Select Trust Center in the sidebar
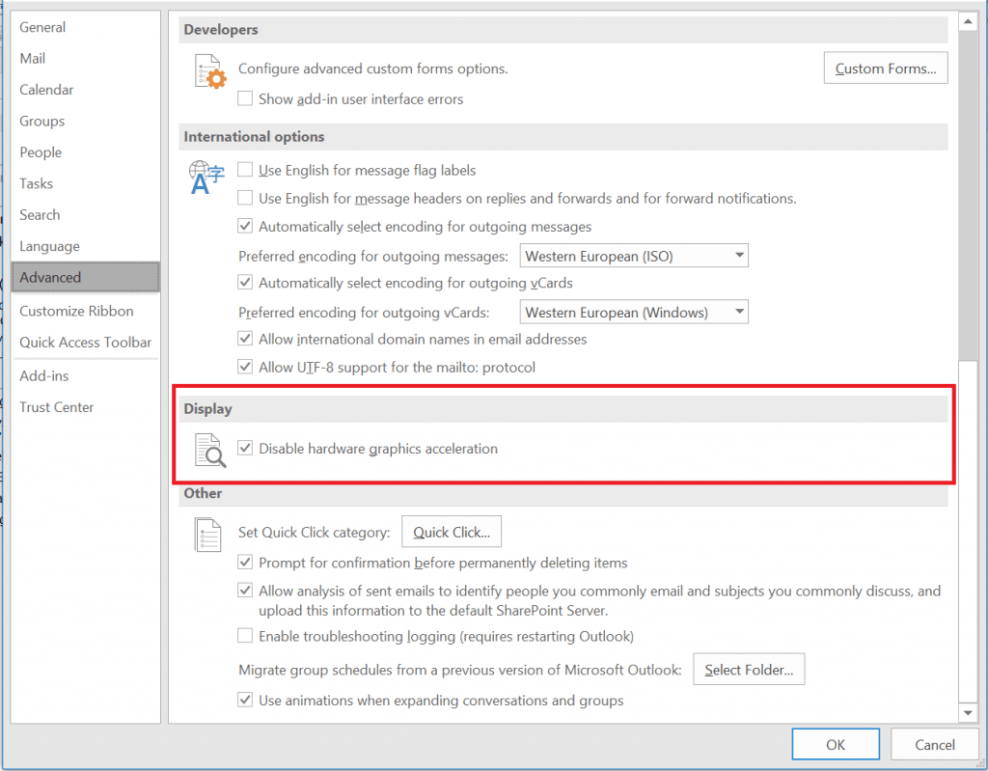Viewport: 988px width, 771px height. (57, 407)
